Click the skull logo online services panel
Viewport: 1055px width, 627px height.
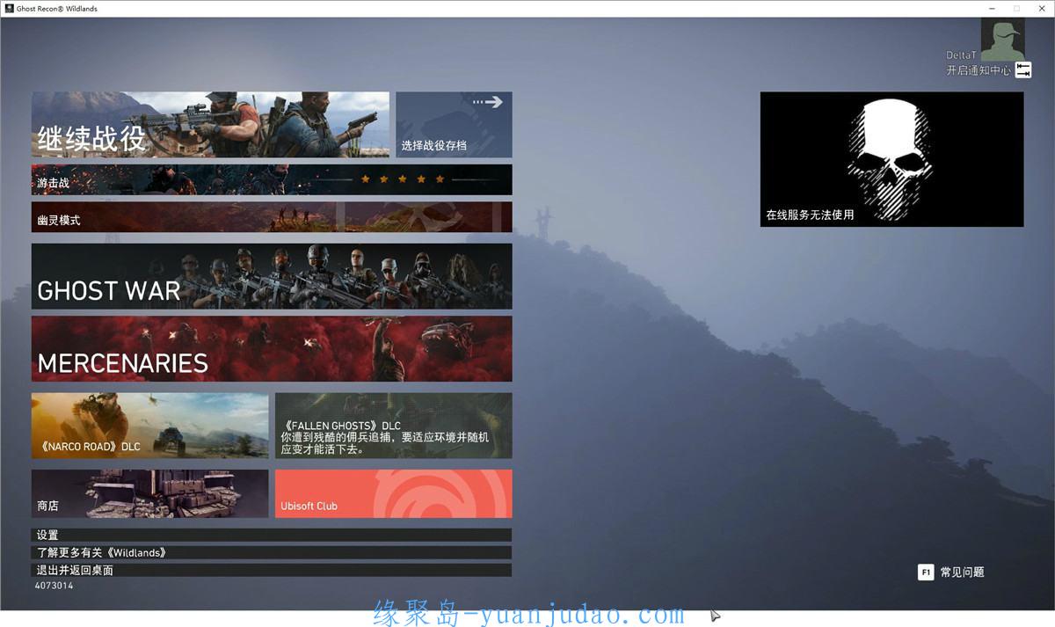pyautogui.click(x=891, y=159)
